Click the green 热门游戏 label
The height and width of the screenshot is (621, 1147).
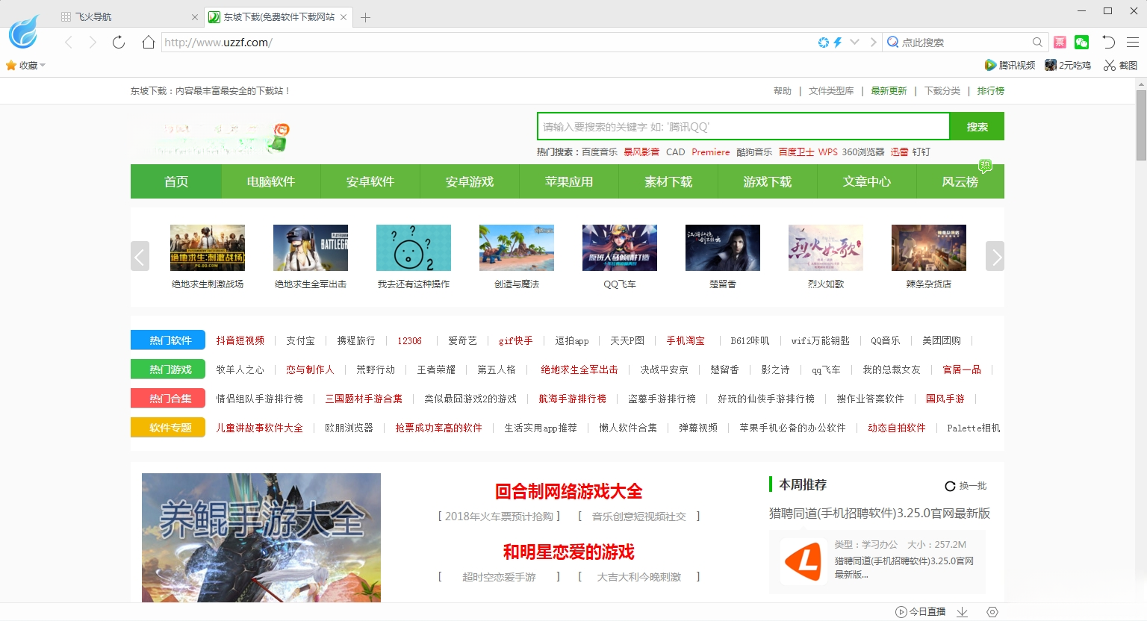[168, 369]
